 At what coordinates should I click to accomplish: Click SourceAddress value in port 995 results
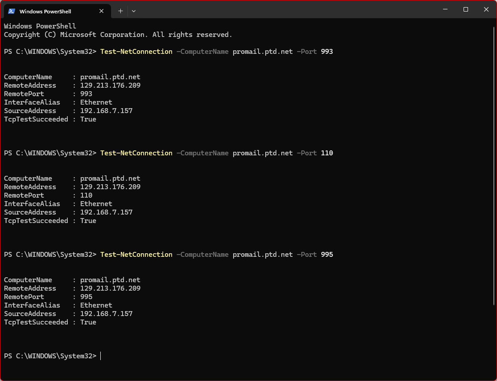(106, 314)
